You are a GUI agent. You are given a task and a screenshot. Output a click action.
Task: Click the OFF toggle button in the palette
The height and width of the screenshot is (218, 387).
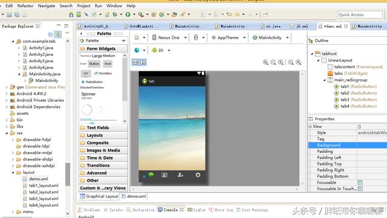point(86,73)
